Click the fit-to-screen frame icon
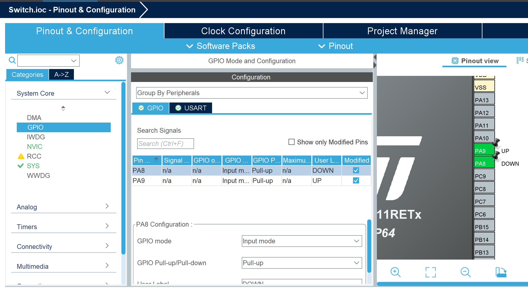528x288 pixels. 430,272
